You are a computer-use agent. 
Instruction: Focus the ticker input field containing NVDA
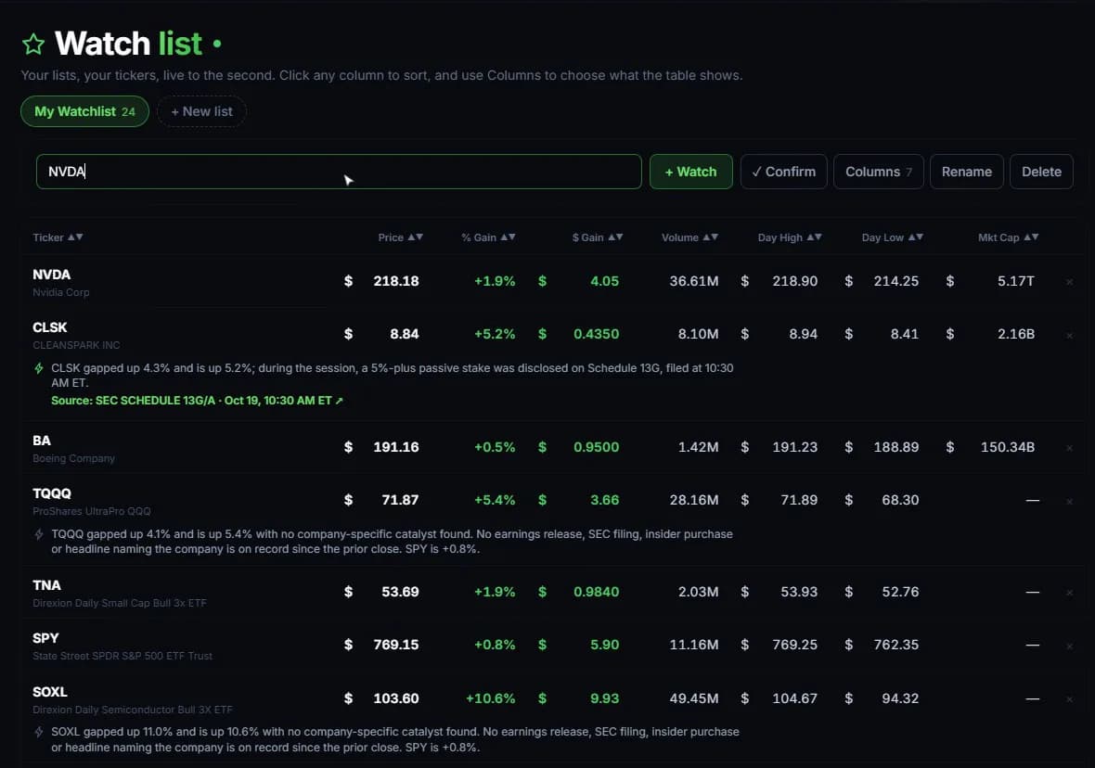(339, 172)
